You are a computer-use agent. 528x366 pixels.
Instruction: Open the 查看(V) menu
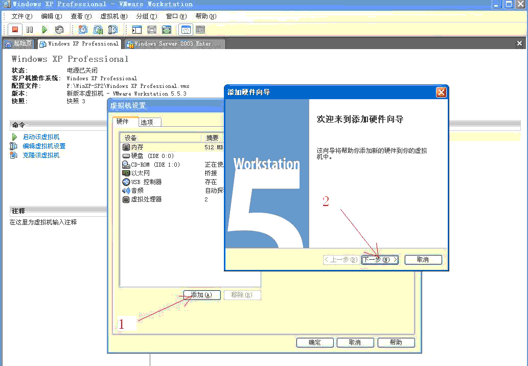tap(81, 16)
